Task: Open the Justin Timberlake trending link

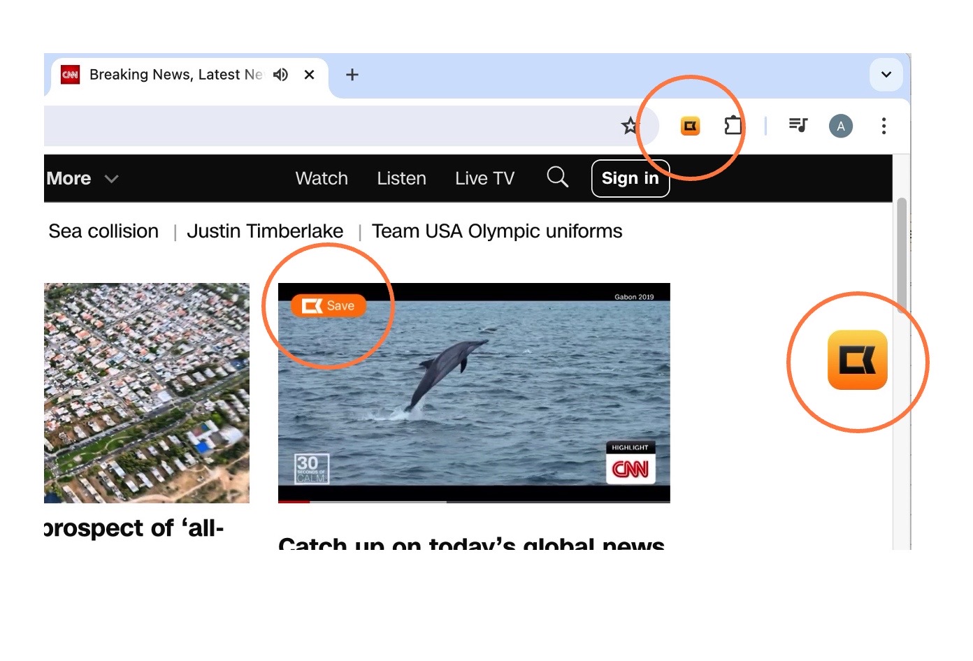Action: pyautogui.click(x=265, y=231)
